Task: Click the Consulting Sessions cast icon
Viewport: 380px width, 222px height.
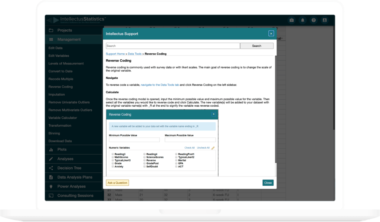Action: pyautogui.click(x=51, y=196)
